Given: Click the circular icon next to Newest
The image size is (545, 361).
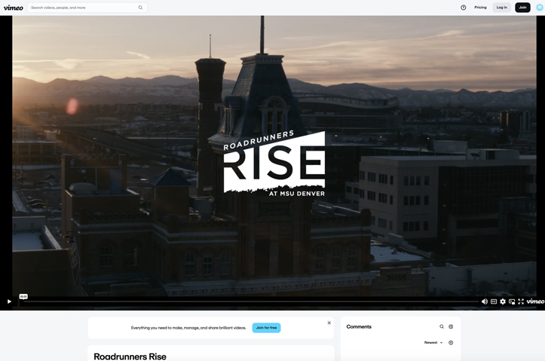Looking at the screenshot, I should [451, 343].
